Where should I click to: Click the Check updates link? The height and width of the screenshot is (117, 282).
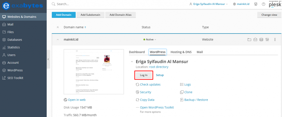pyautogui.click(x=150, y=85)
